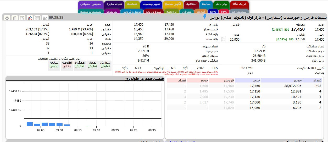Open the technical line chart icon
Image resolution: width=328 pixels, height=142 pixels.
click(30, 18)
